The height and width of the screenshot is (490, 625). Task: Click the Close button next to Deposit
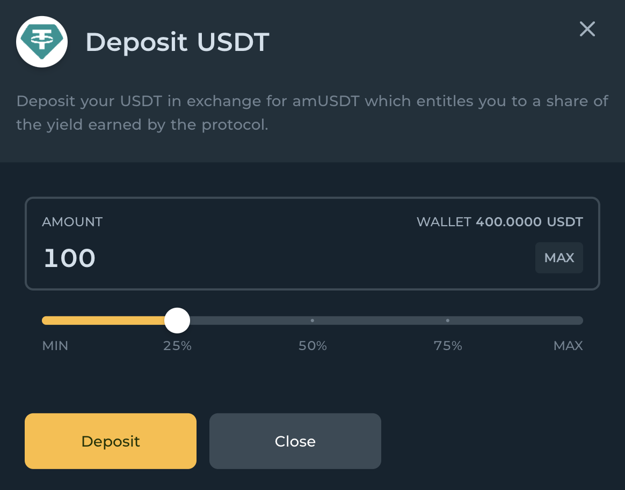(x=295, y=441)
